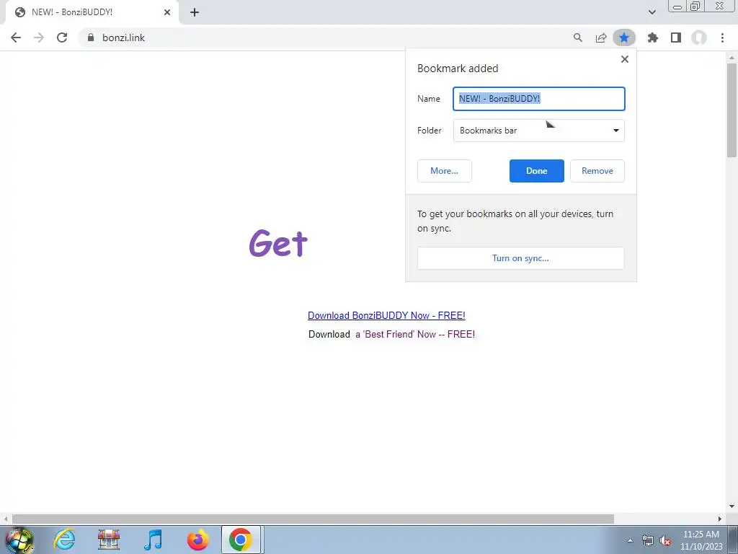This screenshot has height=554, width=738.
Task: Go back using the browser back arrow
Action: tap(16, 38)
